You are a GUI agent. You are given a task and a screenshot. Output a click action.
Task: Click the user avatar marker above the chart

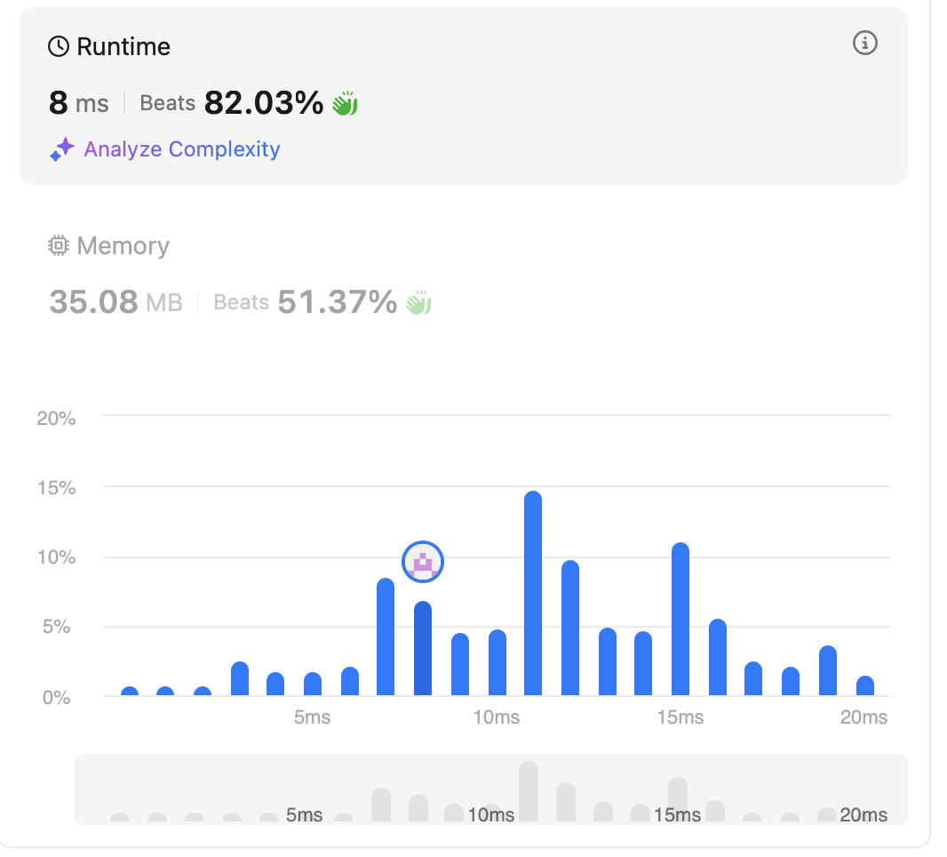click(423, 562)
